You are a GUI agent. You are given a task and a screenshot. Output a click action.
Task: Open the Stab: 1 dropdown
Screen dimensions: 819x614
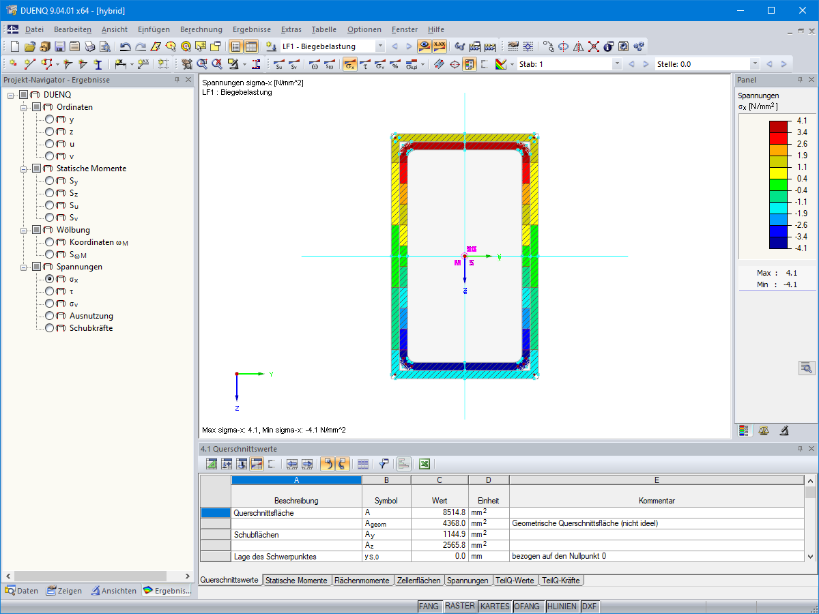pyautogui.click(x=617, y=64)
